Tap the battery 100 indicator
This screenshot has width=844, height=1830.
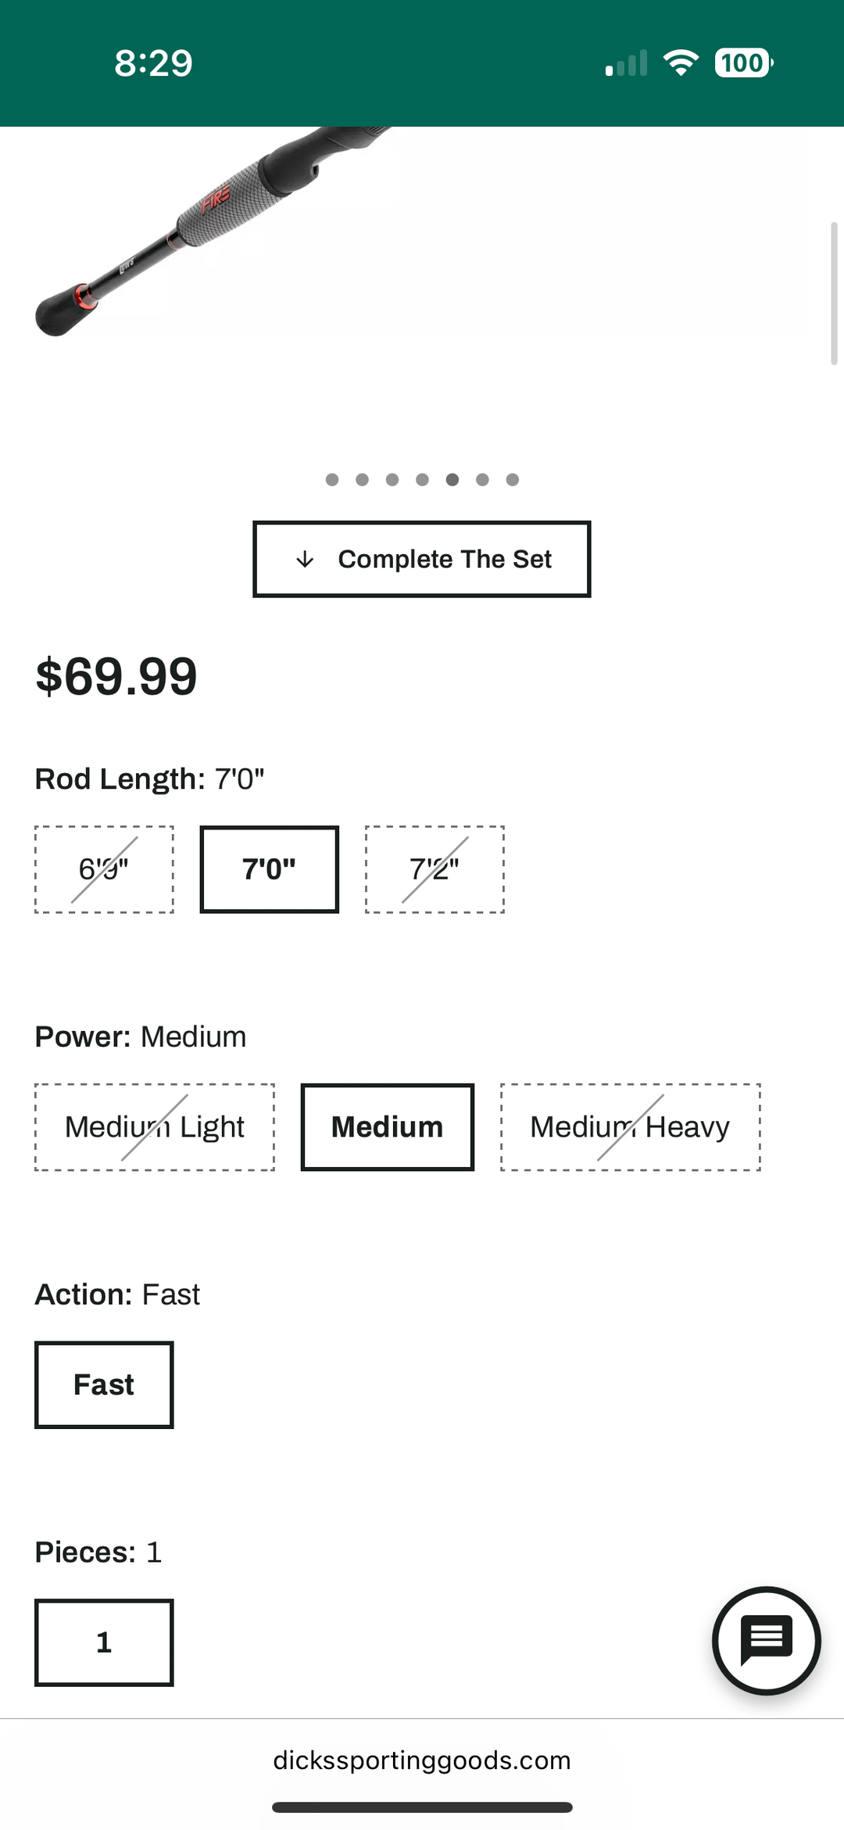pos(743,63)
